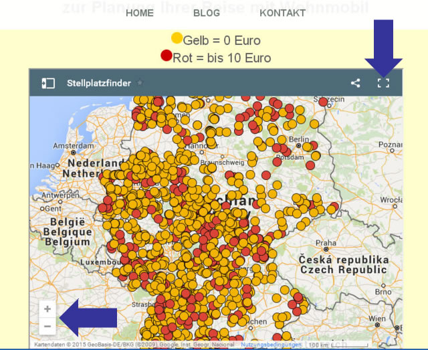Click the Poznań city label
The width and height of the screenshot is (428, 350).
pos(391,145)
